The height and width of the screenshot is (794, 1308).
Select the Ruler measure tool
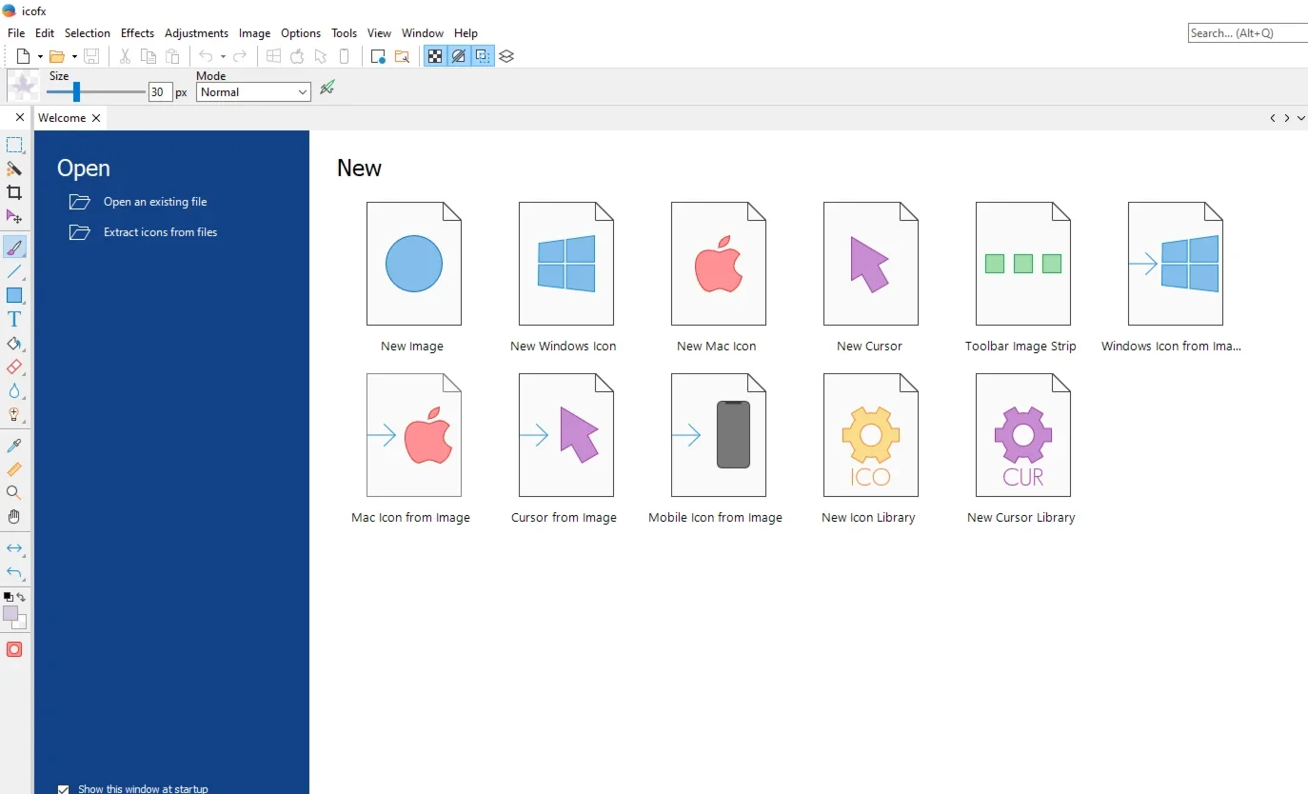pos(14,469)
